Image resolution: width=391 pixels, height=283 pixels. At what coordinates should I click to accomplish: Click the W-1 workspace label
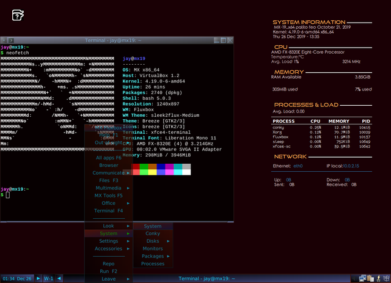coord(49,279)
